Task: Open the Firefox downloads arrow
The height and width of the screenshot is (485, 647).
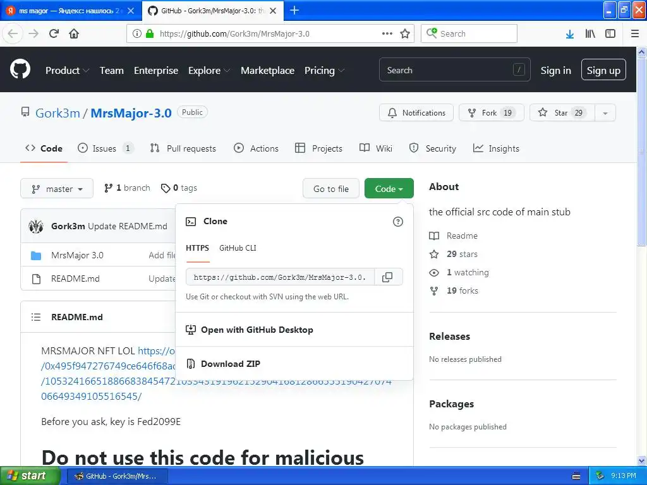Action: 570,34
